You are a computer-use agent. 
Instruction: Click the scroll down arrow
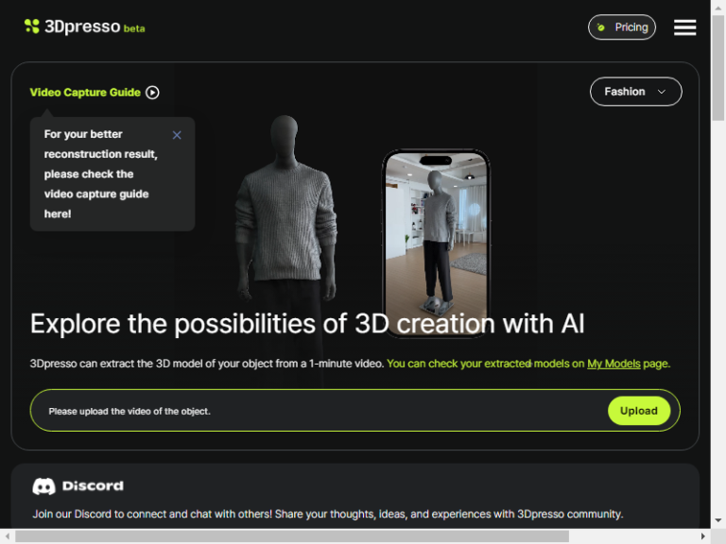(x=718, y=520)
